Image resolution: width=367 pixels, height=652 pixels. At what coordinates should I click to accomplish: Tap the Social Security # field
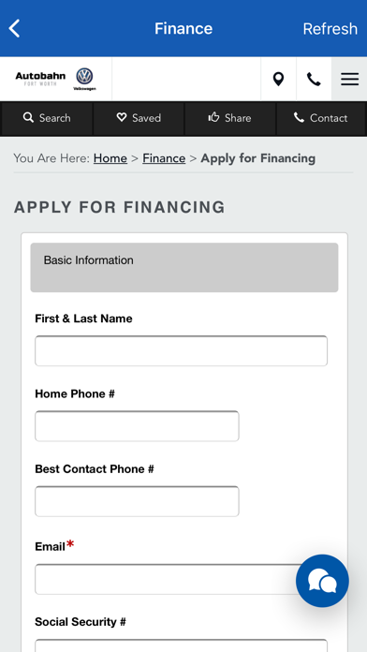pos(181,645)
